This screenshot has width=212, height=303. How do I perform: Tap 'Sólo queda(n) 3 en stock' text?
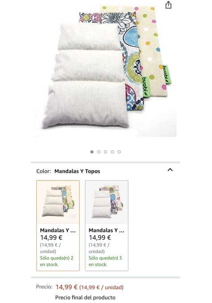(105, 261)
